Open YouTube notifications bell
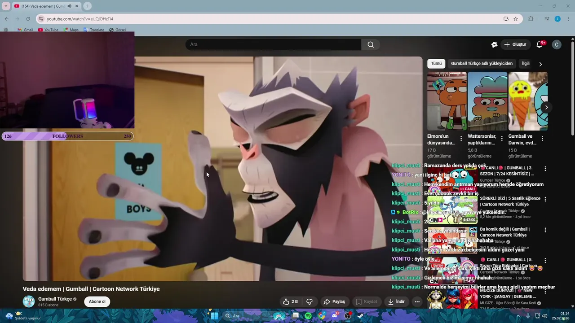Viewport: 575px width, 323px height. click(x=540, y=44)
